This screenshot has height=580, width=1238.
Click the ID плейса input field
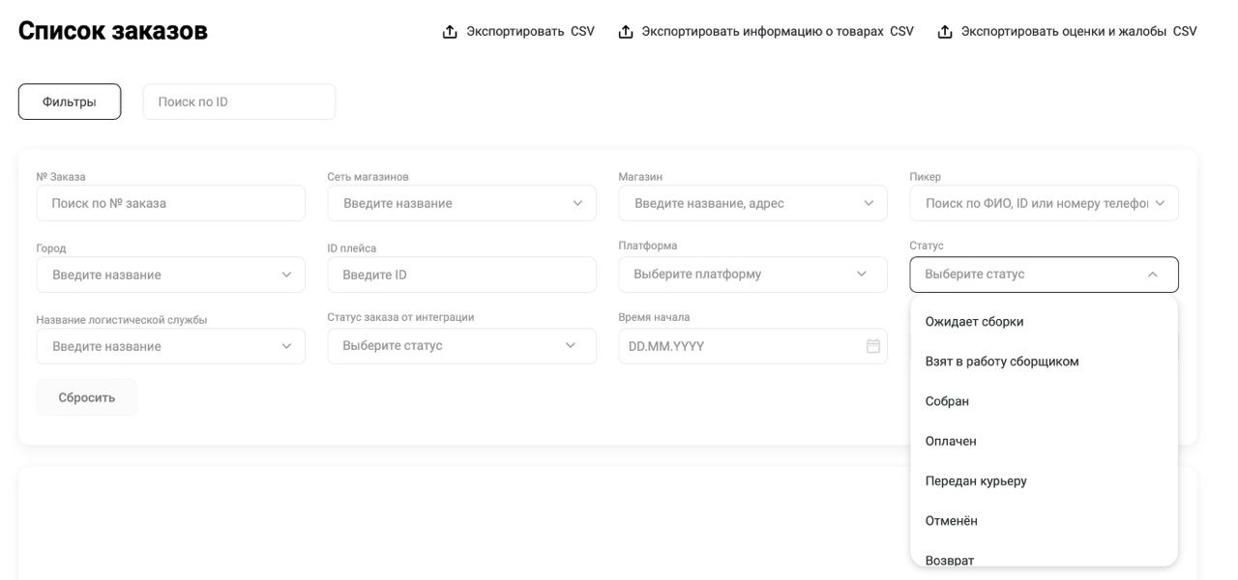(x=461, y=275)
